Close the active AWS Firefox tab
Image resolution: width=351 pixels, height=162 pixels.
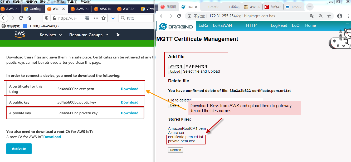(63, 9)
